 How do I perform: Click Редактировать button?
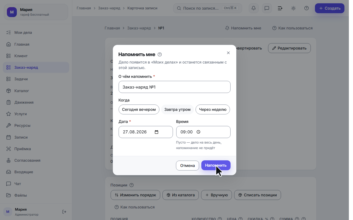pos(289,48)
